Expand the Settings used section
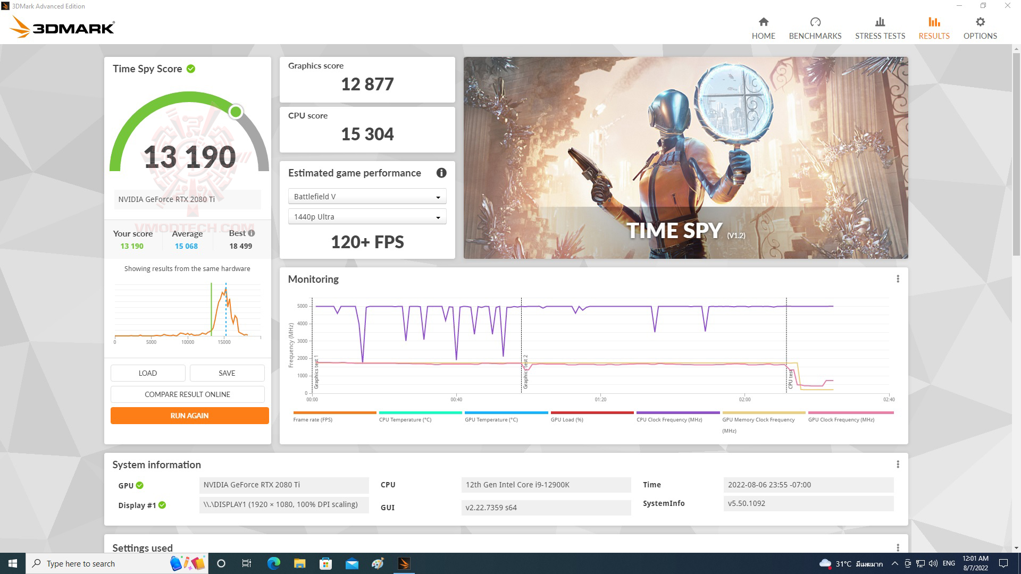Image resolution: width=1021 pixels, height=574 pixels. click(x=898, y=547)
